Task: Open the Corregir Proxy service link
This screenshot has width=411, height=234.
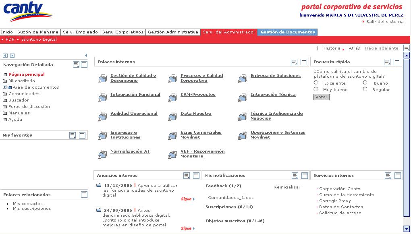Action: [x=335, y=201]
